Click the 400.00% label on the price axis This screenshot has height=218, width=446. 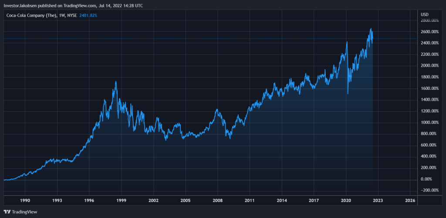(x=429, y=156)
